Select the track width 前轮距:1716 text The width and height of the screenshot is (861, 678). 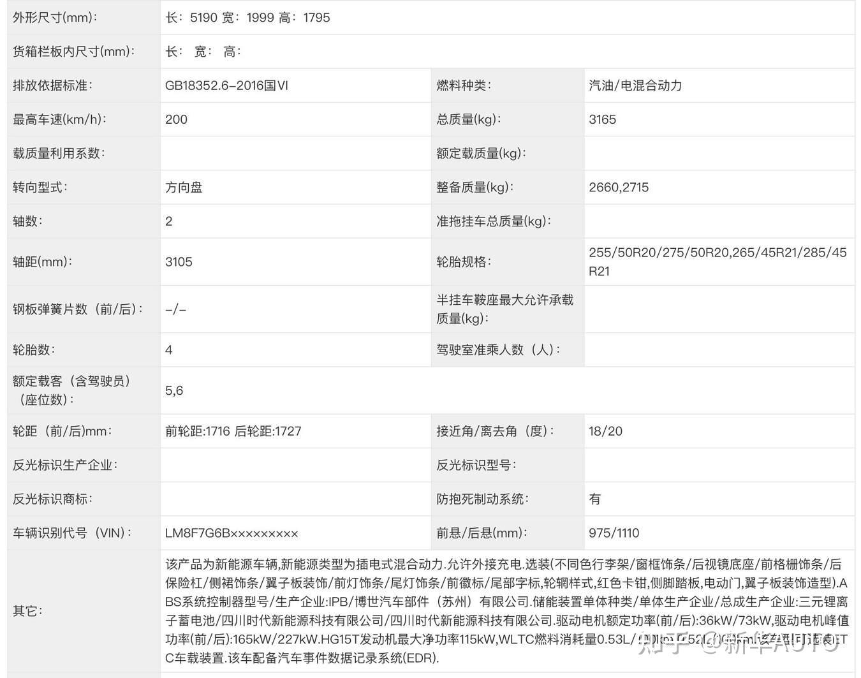tap(198, 431)
